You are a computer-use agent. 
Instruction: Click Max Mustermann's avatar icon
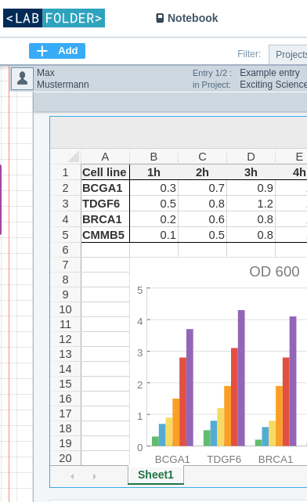pyautogui.click(x=22, y=78)
